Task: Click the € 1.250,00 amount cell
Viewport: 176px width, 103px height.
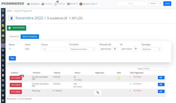Action: click(x=57, y=91)
